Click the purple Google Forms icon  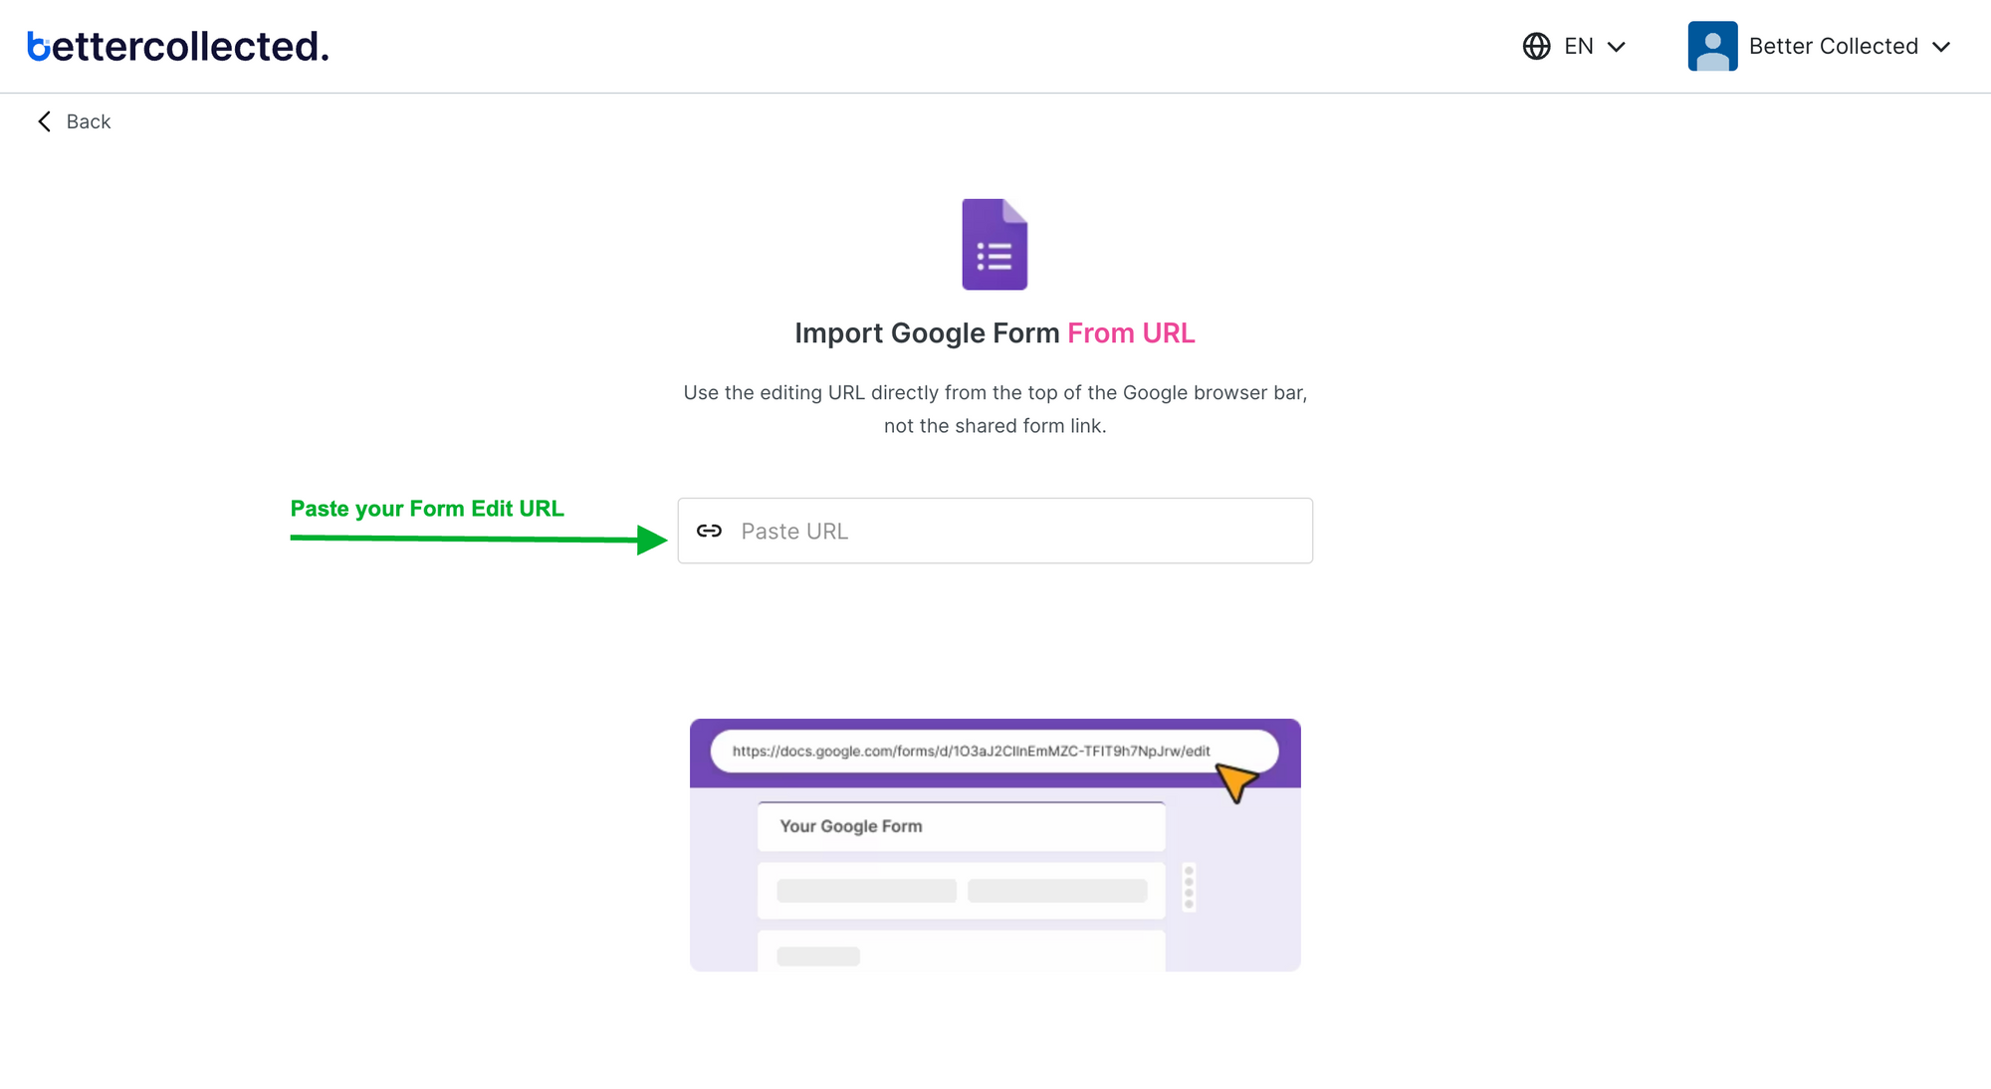click(995, 244)
